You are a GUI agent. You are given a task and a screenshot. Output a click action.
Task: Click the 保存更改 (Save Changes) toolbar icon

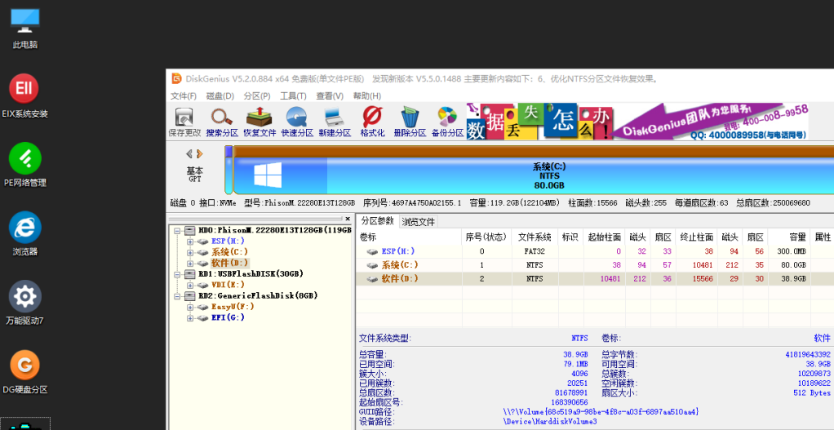(184, 122)
